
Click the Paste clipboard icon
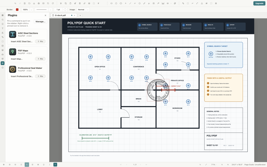click(70, 3)
